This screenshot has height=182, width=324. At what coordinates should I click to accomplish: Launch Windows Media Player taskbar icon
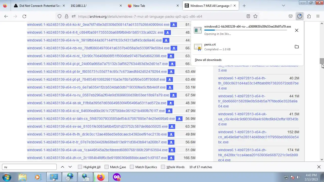tap(37, 177)
